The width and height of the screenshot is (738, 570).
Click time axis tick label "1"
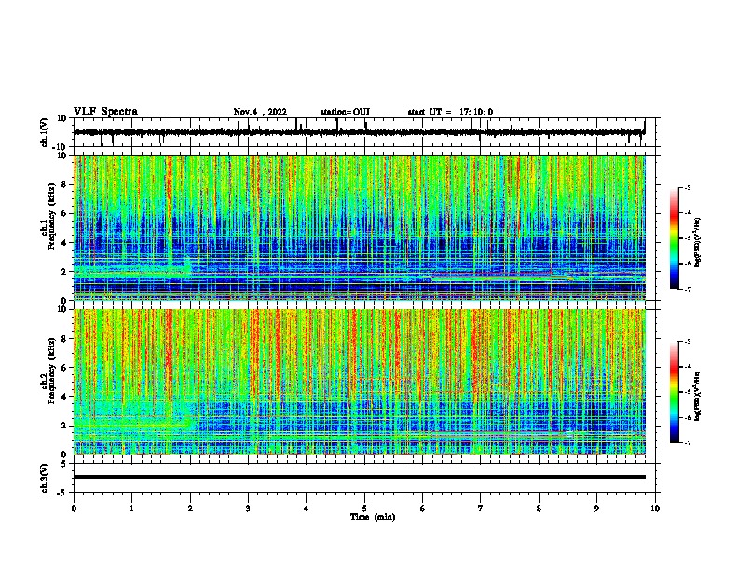coord(131,509)
